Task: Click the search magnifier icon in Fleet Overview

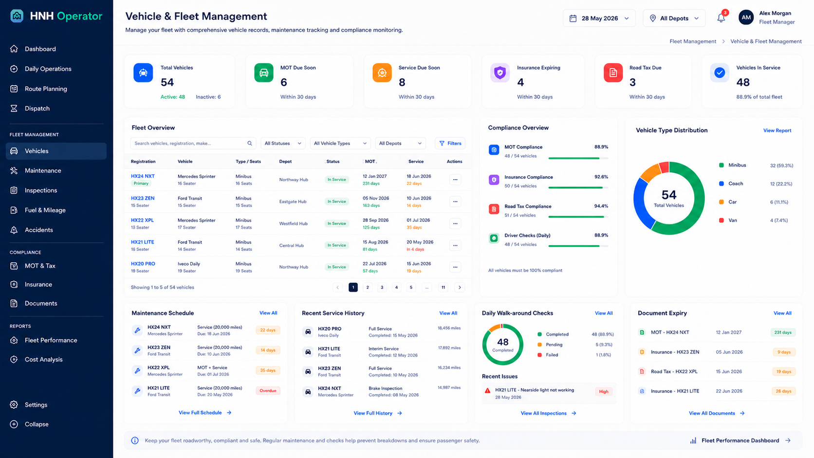Action: 250,144
